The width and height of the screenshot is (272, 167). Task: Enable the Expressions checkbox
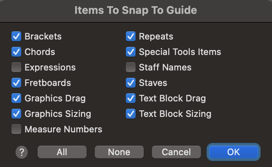coord(16,68)
